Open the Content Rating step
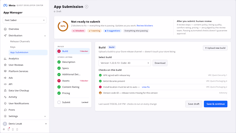This screenshot has width=236, height=133. pos(71,87)
